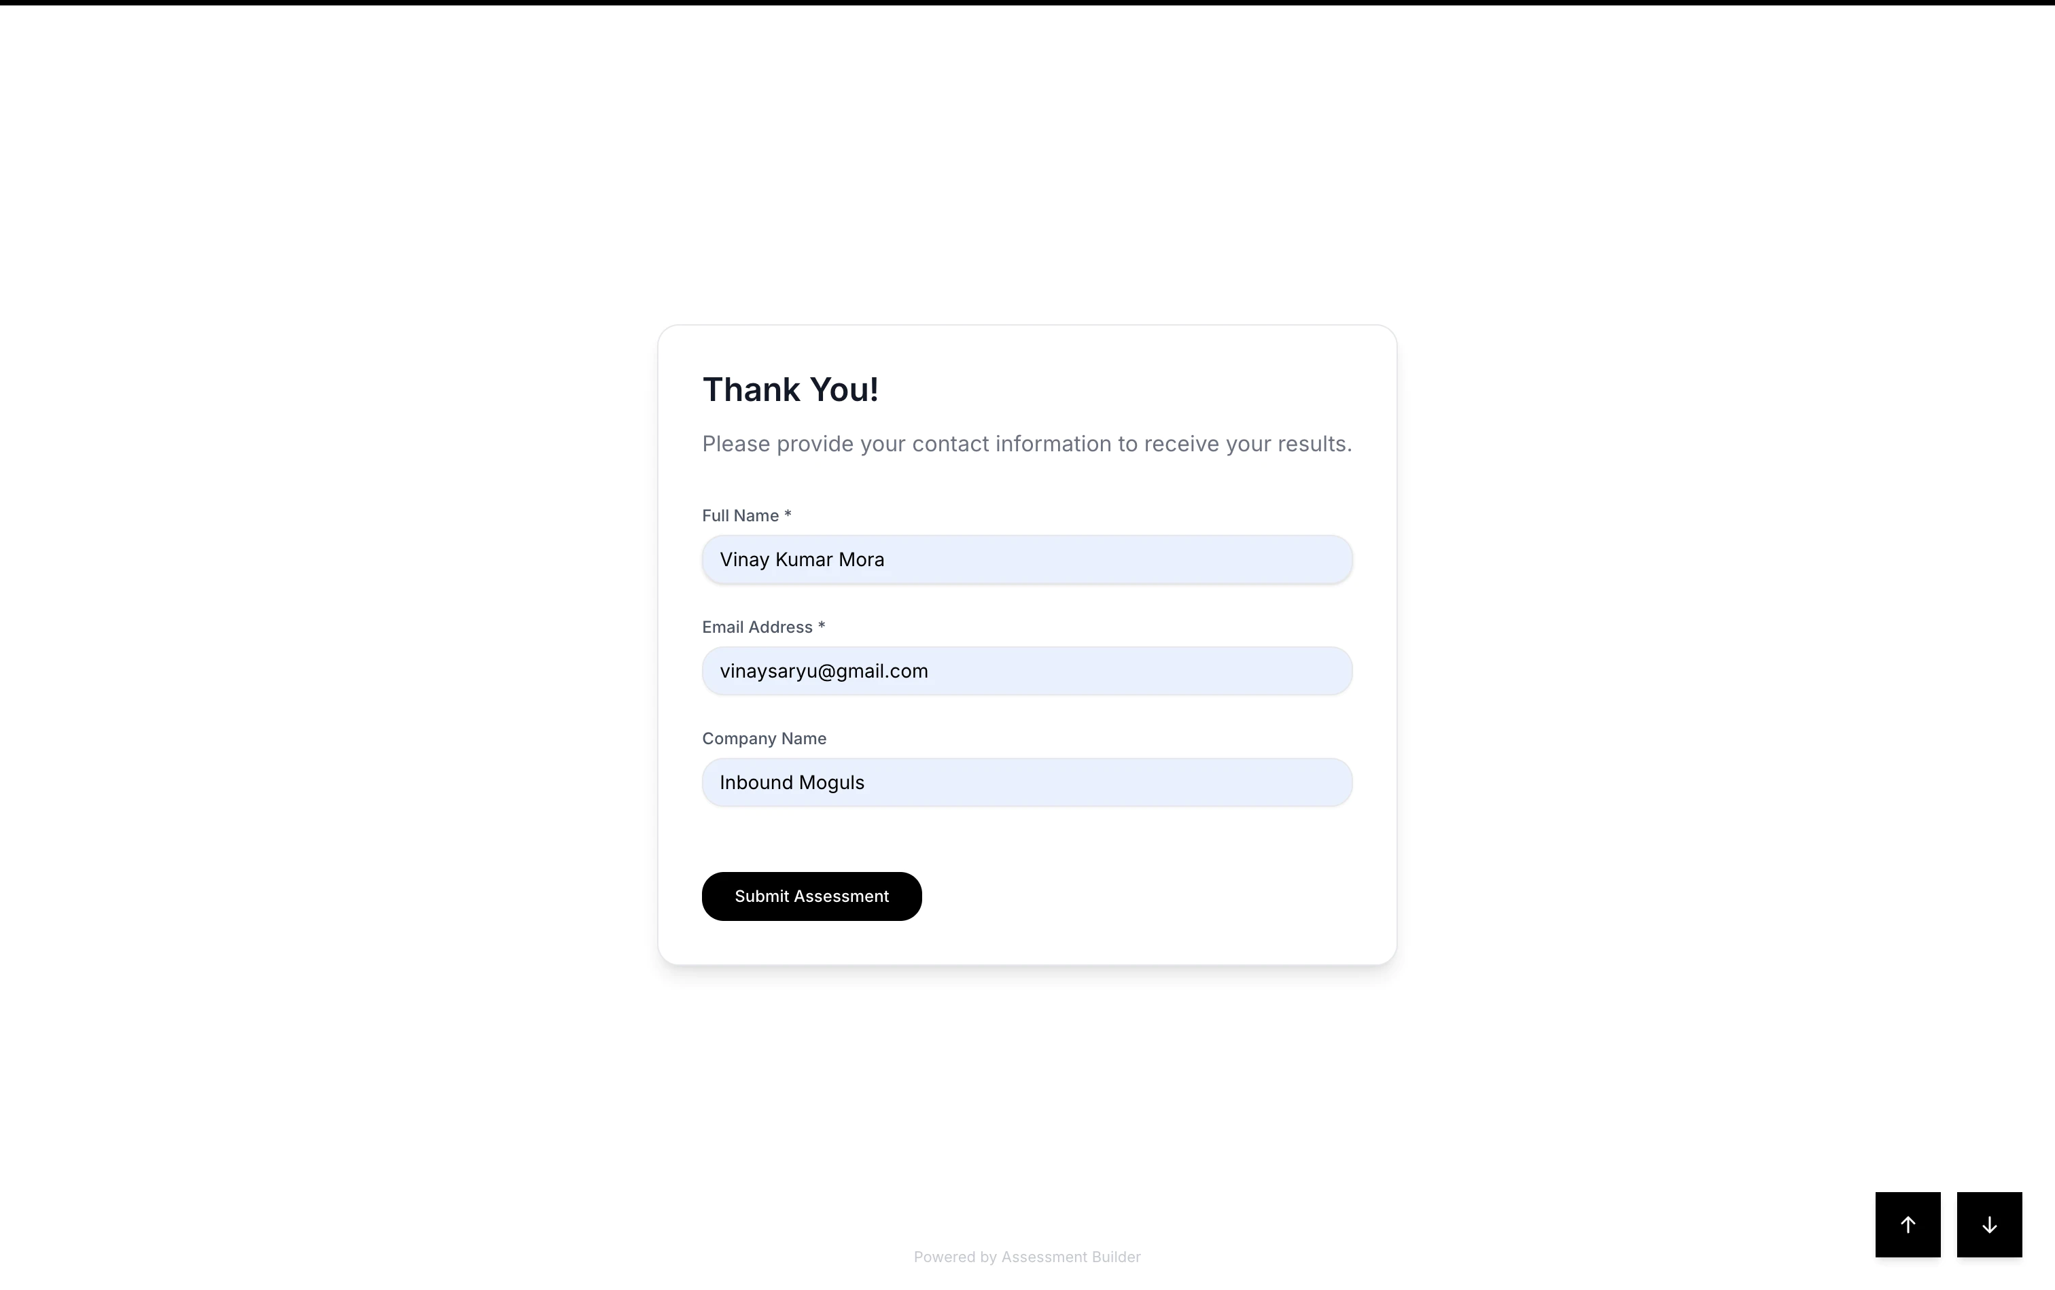Click the "Thank You!" heading

click(790, 390)
